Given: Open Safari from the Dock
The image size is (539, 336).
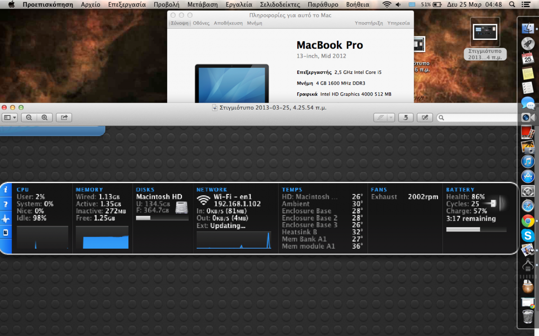Looking at the screenshot, I should 528,206.
